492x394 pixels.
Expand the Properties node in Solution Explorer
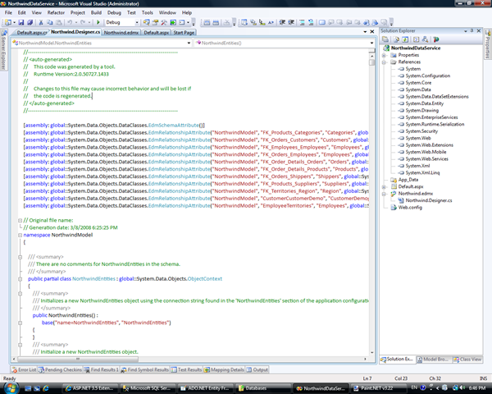[384, 55]
